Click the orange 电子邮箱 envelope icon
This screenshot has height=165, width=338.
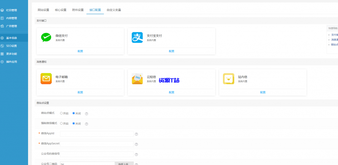click(46, 79)
